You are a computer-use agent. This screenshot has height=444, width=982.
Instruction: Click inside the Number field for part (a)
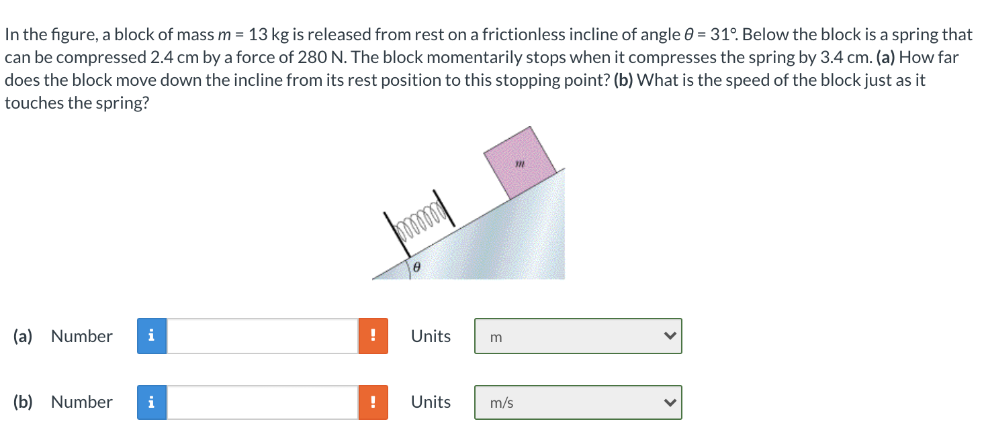coord(262,336)
